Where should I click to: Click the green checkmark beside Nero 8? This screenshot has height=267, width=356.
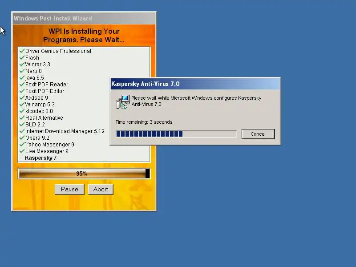22,71
